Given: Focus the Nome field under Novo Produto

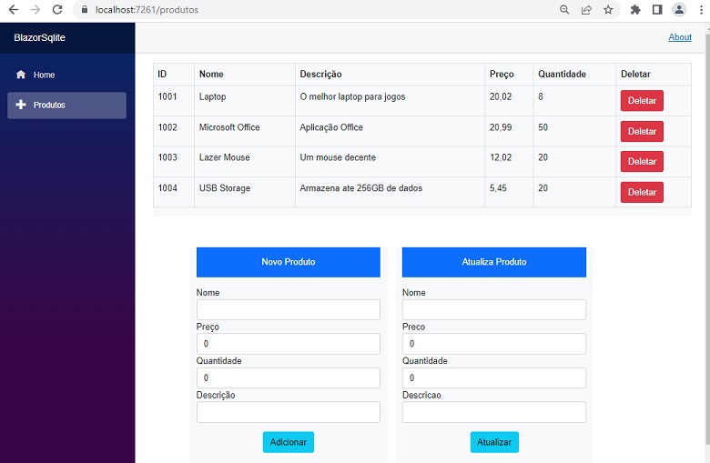Looking at the screenshot, I should click(x=288, y=309).
